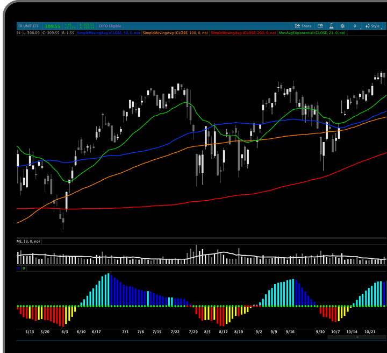Screen dimensions: 387x353
Task: Click the horizontal time axis scrollbar
Action: point(357,337)
